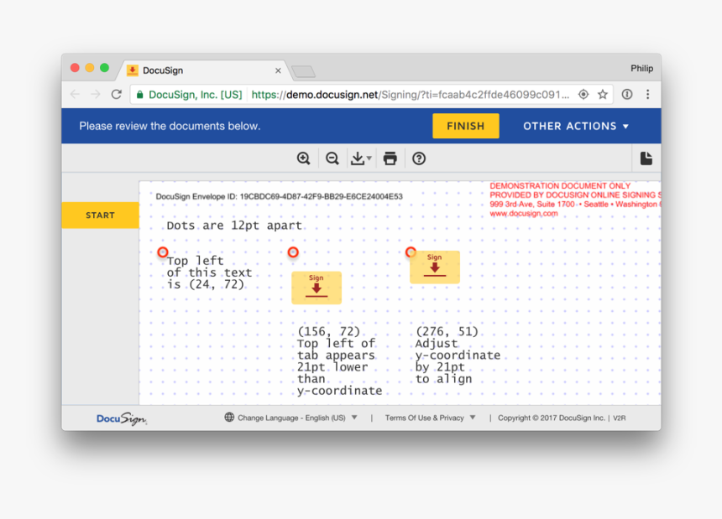Open the document pages panel icon
722x519 pixels.
click(x=646, y=158)
